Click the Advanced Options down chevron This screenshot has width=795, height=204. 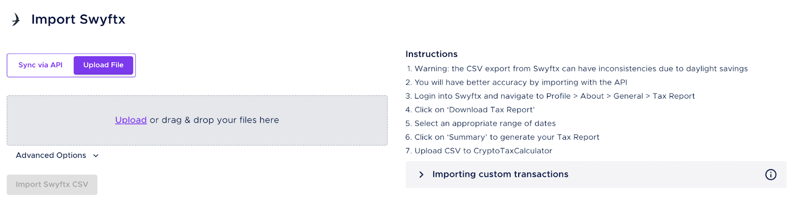96,155
